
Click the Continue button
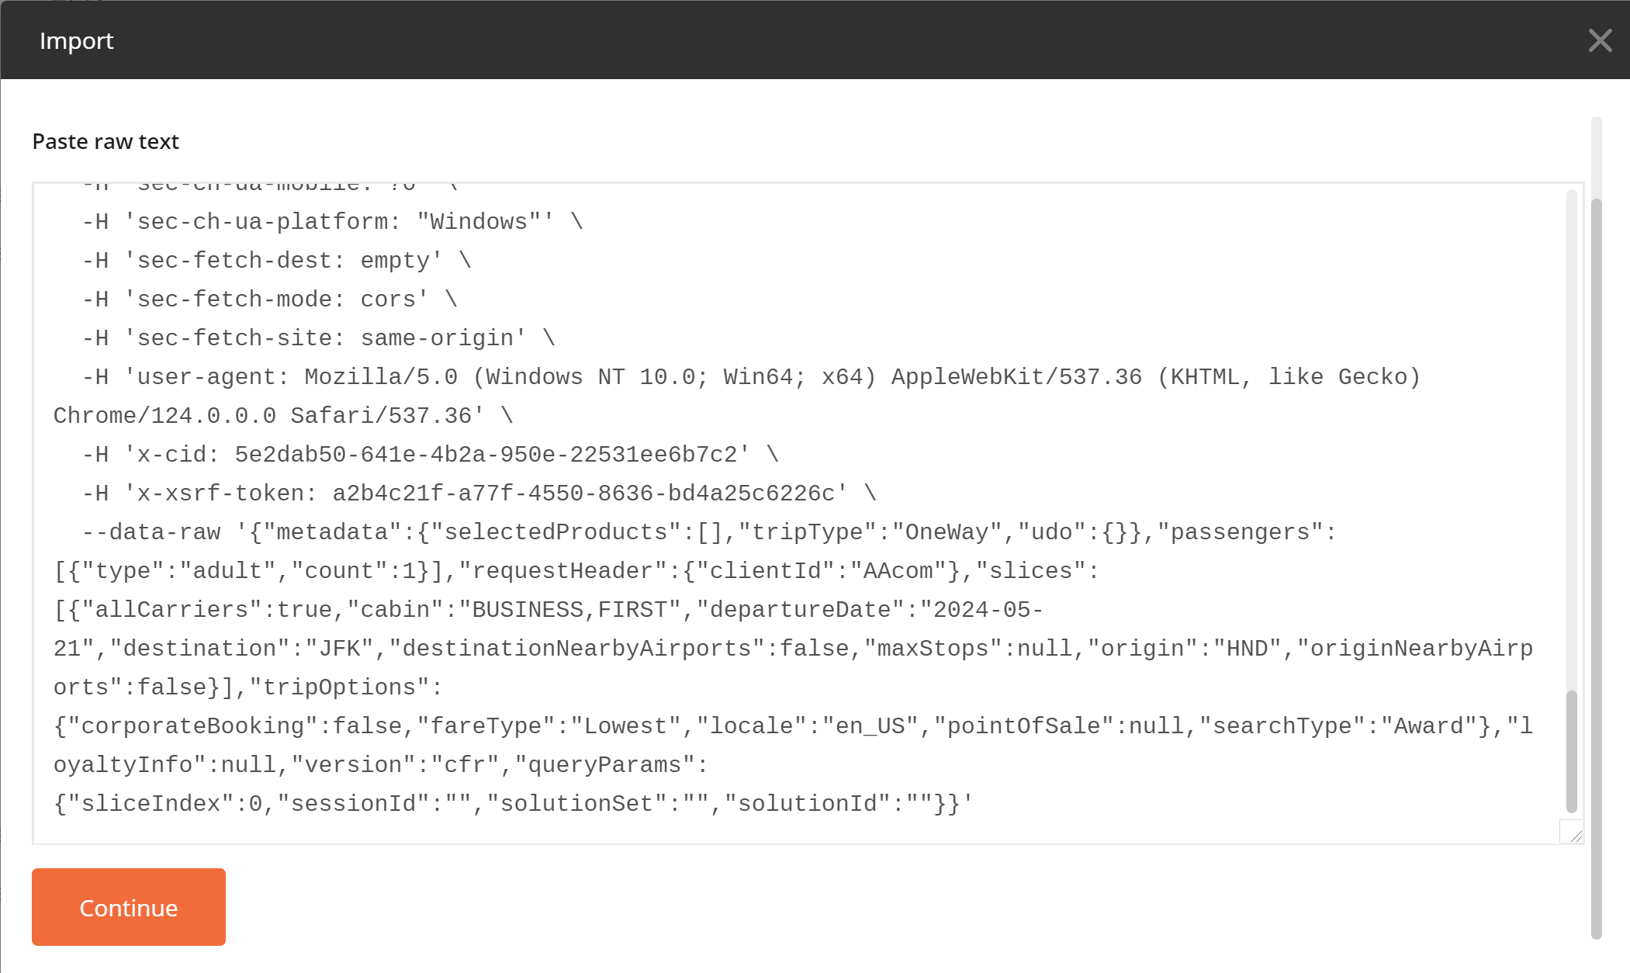click(x=129, y=907)
